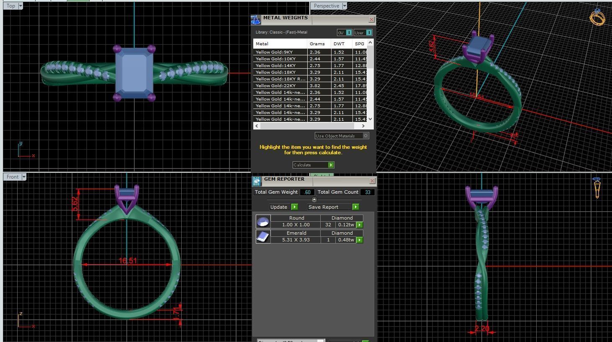Click the metal list scroll-right arrow
Screen dimensions: 612x342
363,126
